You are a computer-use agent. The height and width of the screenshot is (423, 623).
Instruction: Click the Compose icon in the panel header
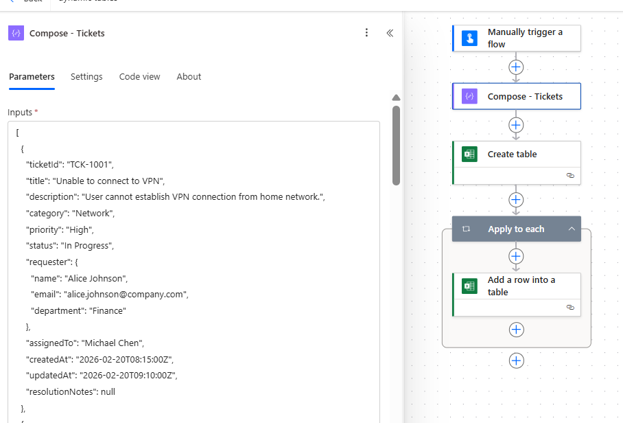click(15, 33)
